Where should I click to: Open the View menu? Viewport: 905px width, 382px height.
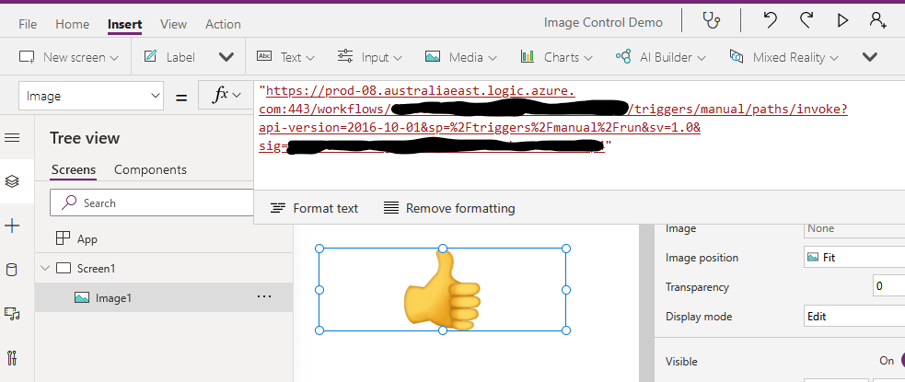(x=173, y=24)
